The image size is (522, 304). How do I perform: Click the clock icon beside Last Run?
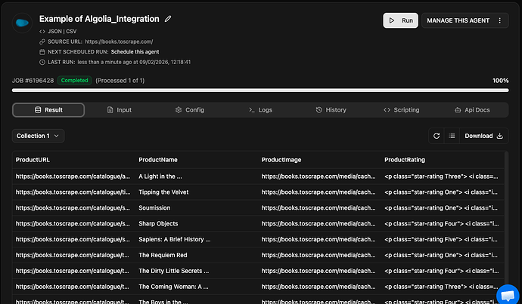(x=42, y=62)
